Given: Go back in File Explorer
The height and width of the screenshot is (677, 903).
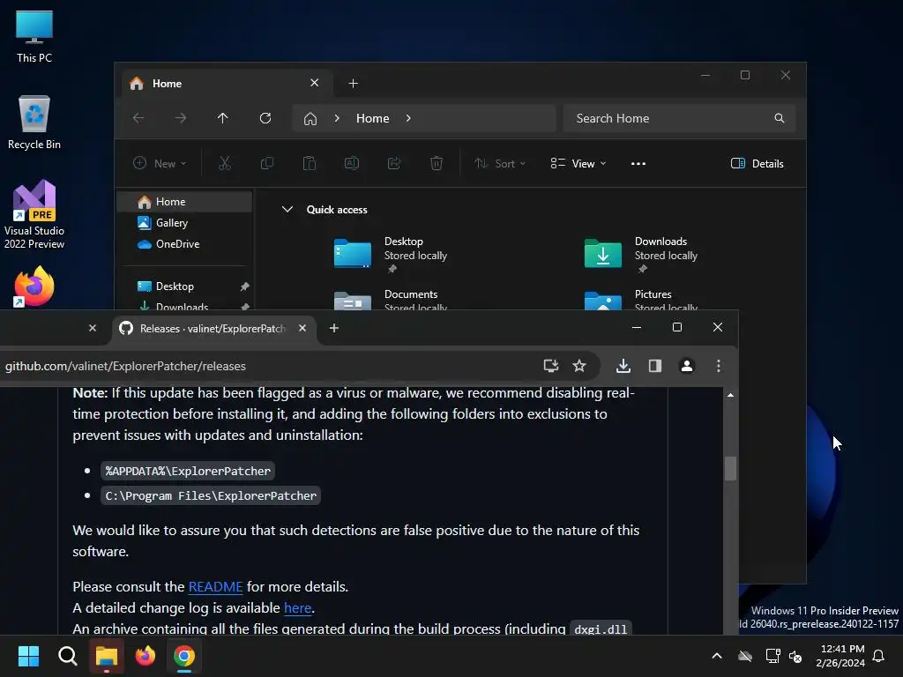Looking at the screenshot, I should click(138, 118).
